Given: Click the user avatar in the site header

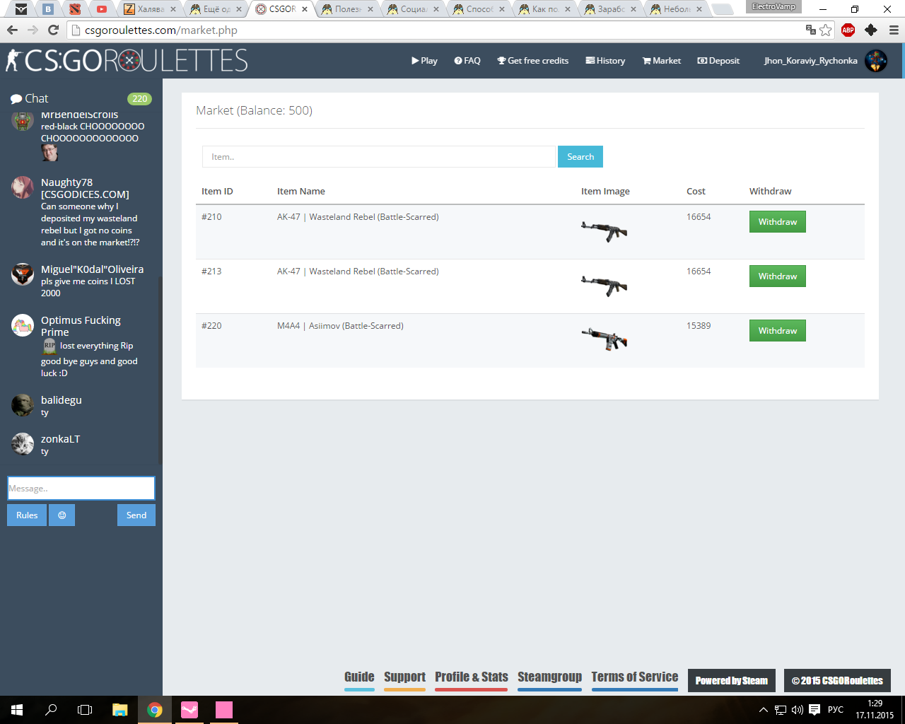Looking at the screenshot, I should [876, 61].
